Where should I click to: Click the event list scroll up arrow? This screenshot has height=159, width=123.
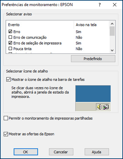tap(112, 24)
